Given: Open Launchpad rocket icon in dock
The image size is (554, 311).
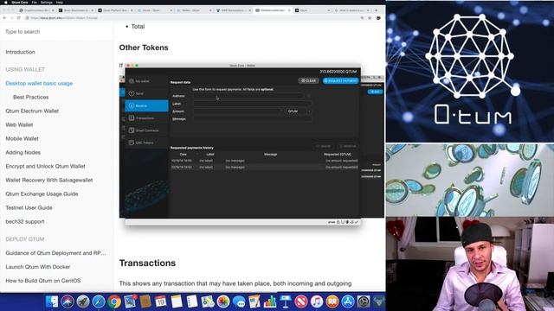Looking at the screenshot, I should pyautogui.click(x=83, y=301).
